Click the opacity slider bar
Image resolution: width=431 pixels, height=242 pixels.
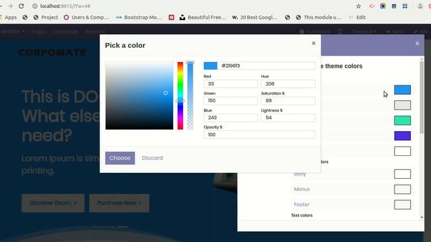tap(190, 95)
